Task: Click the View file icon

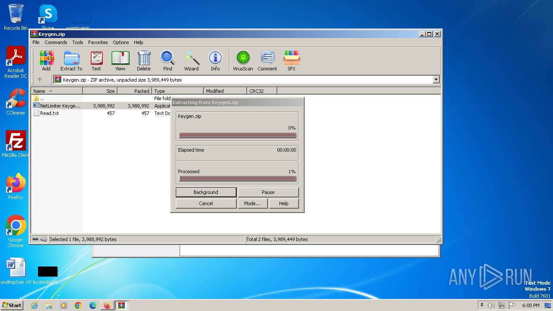Action: pos(120,60)
